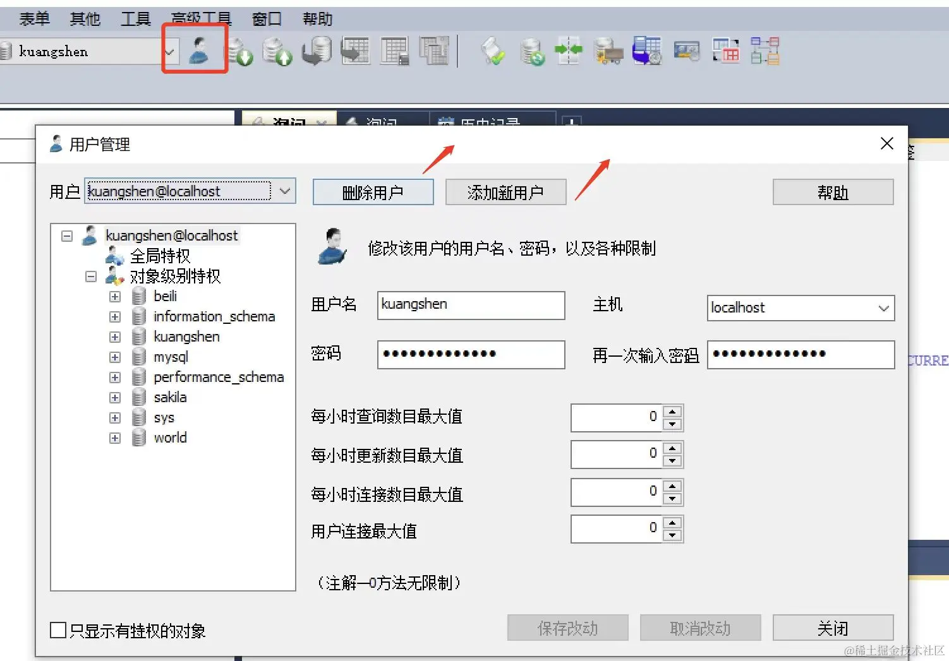Click the query builder red grid icon
This screenshot has height=661, width=949.
coord(725,51)
